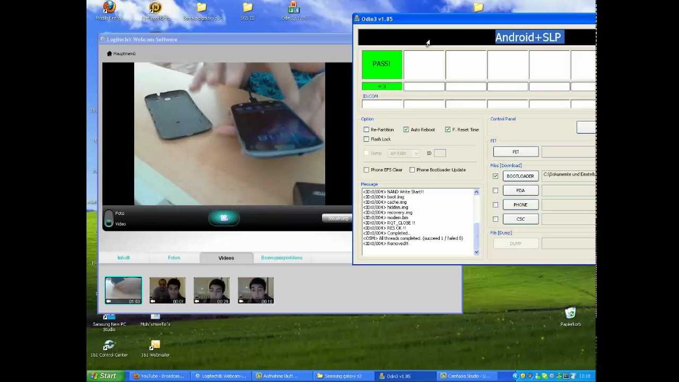Click the webcam record camera button
Image resolution: width=679 pixels, height=382 pixels.
(x=224, y=218)
